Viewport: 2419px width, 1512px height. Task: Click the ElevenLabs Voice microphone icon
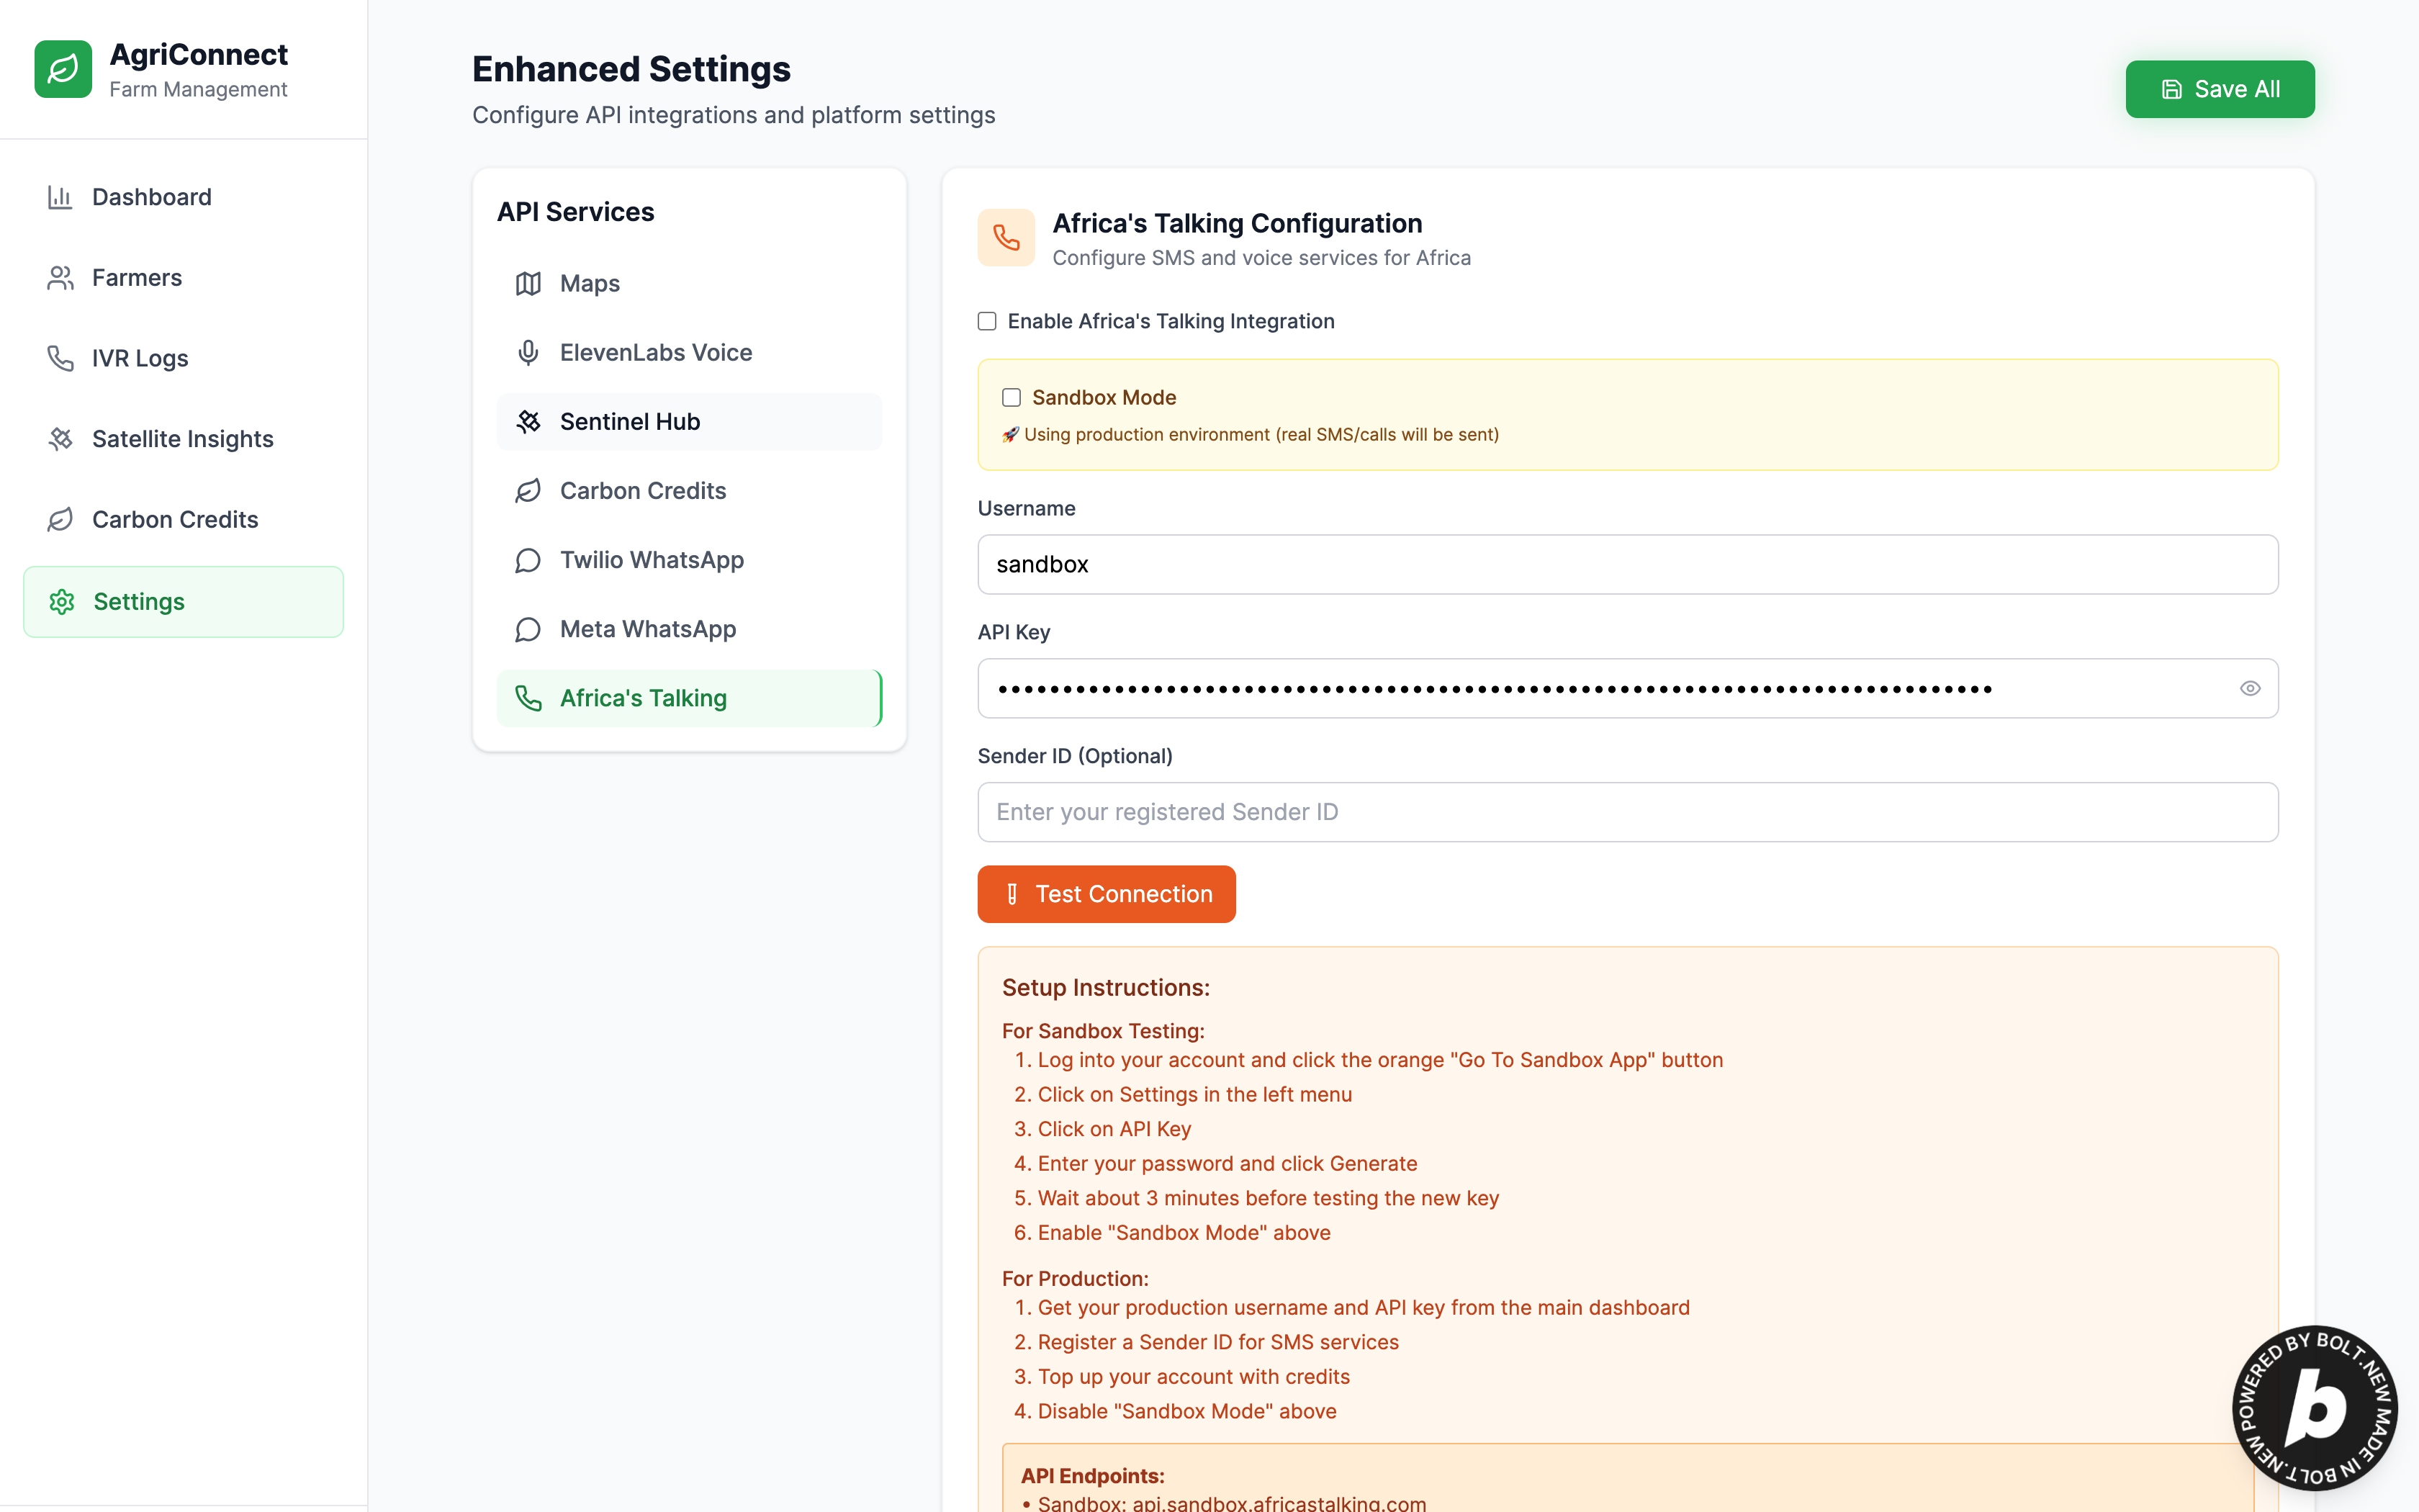point(528,352)
